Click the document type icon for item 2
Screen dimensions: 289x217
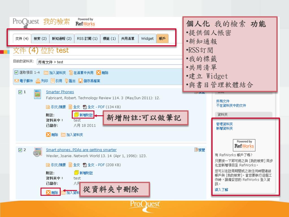[38, 152]
